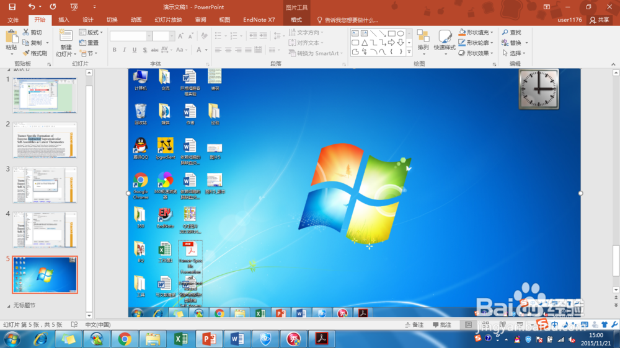Open Shape Fill 形状填充 menu

tap(476, 32)
